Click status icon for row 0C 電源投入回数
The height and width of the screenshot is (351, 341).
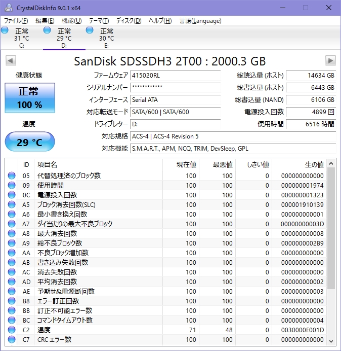point(12,195)
